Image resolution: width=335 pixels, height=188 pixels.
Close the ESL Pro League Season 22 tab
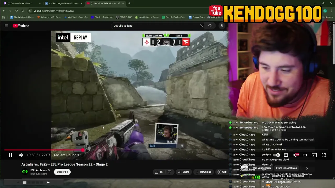(x=81, y=3)
